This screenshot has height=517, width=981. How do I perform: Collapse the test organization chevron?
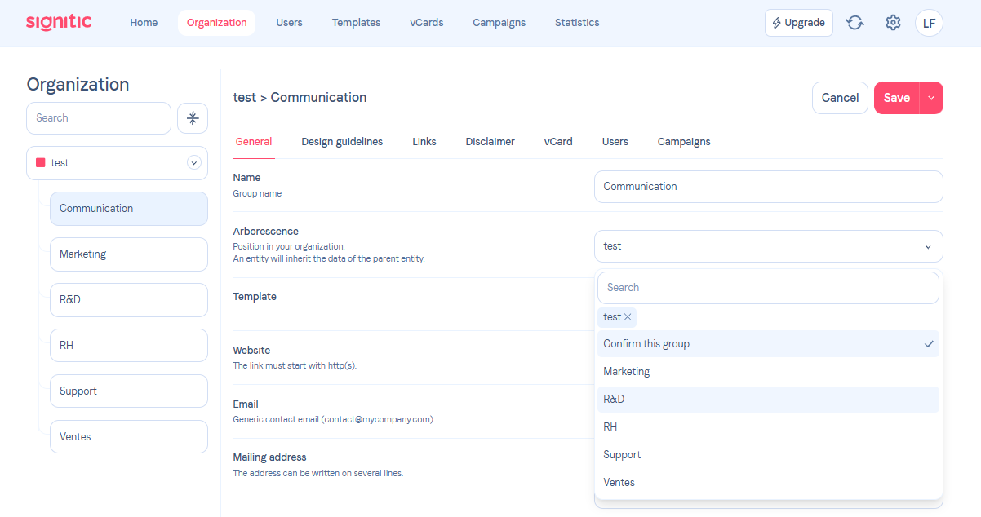click(x=193, y=163)
